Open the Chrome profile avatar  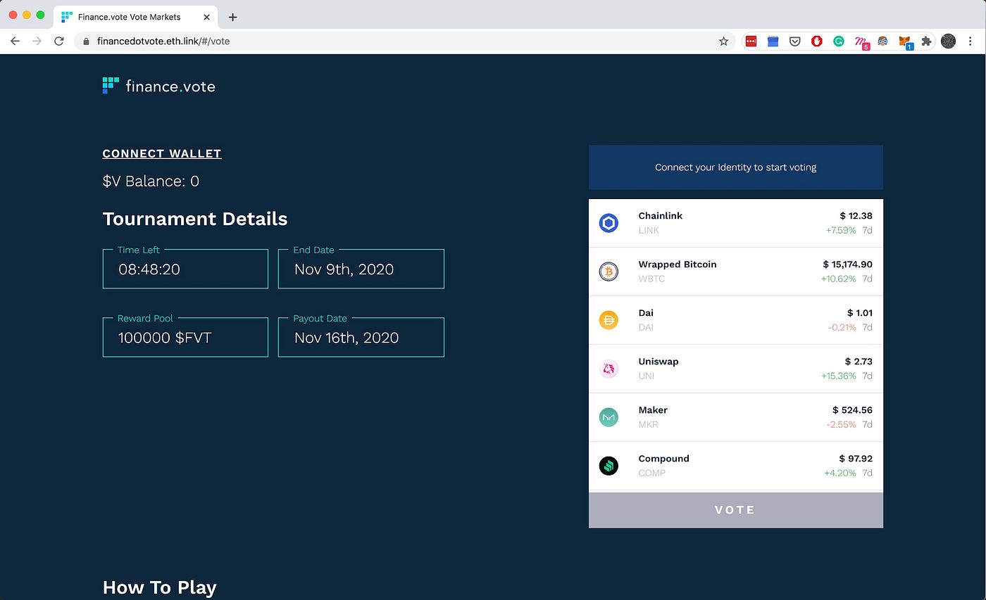click(948, 42)
